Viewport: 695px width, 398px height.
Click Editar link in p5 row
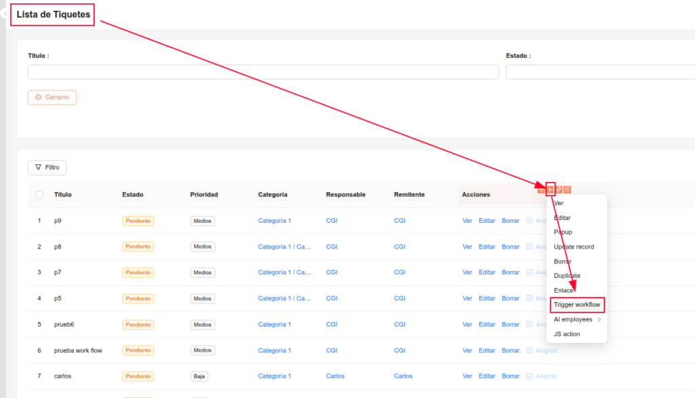487,299
